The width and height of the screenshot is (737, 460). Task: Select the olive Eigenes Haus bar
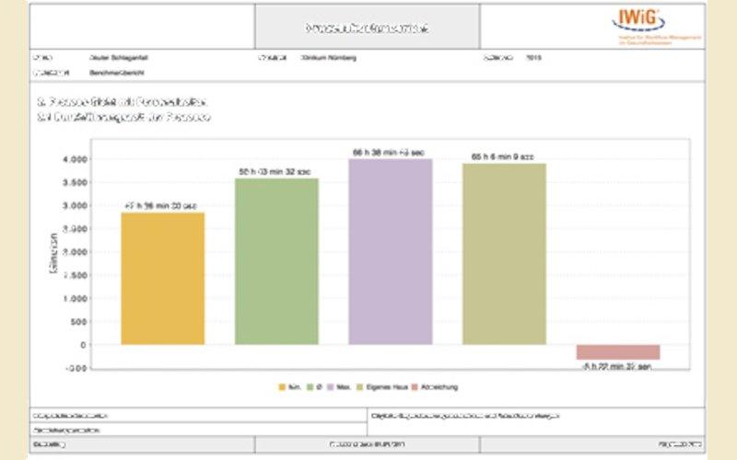tap(504, 254)
